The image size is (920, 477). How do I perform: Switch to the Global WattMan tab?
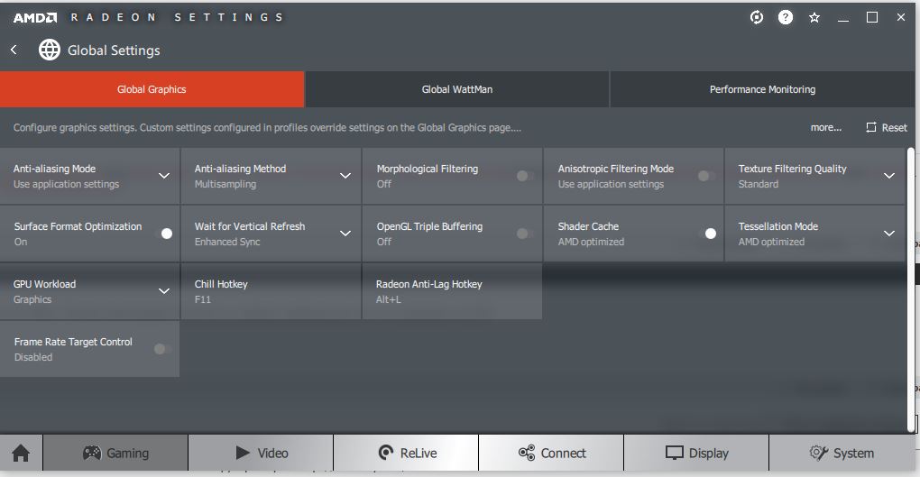tap(457, 89)
